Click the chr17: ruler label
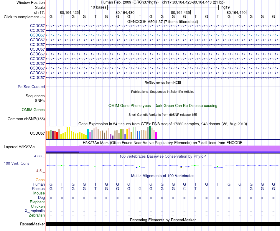The height and width of the screenshot is (231, 280). pos(39,12)
